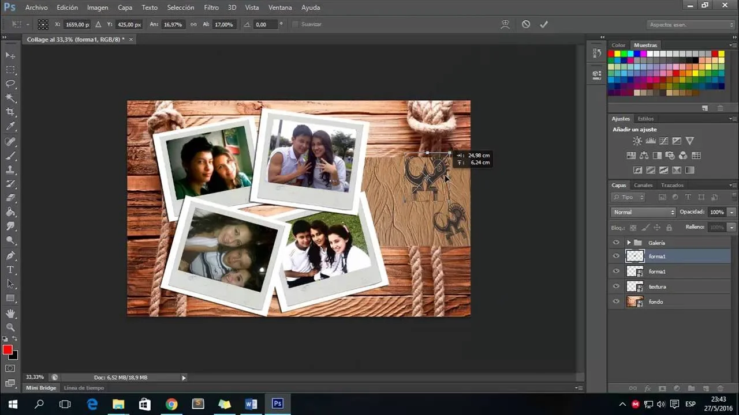Commit the transform with the checkmark
739x415 pixels.
[543, 24]
